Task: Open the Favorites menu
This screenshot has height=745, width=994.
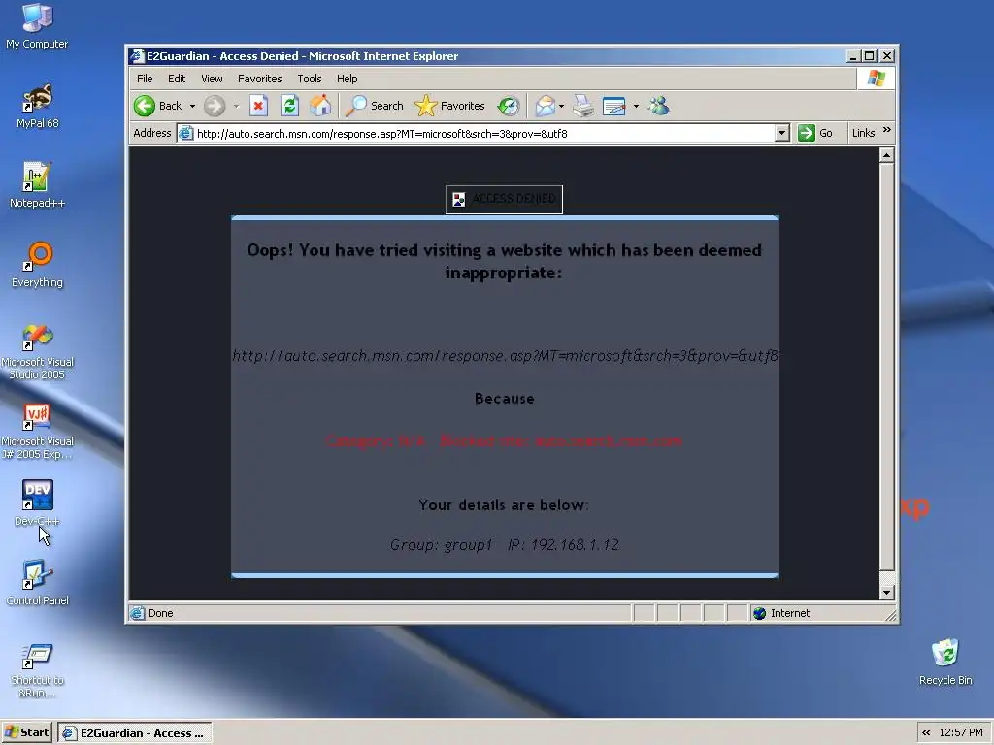Action: (x=259, y=79)
